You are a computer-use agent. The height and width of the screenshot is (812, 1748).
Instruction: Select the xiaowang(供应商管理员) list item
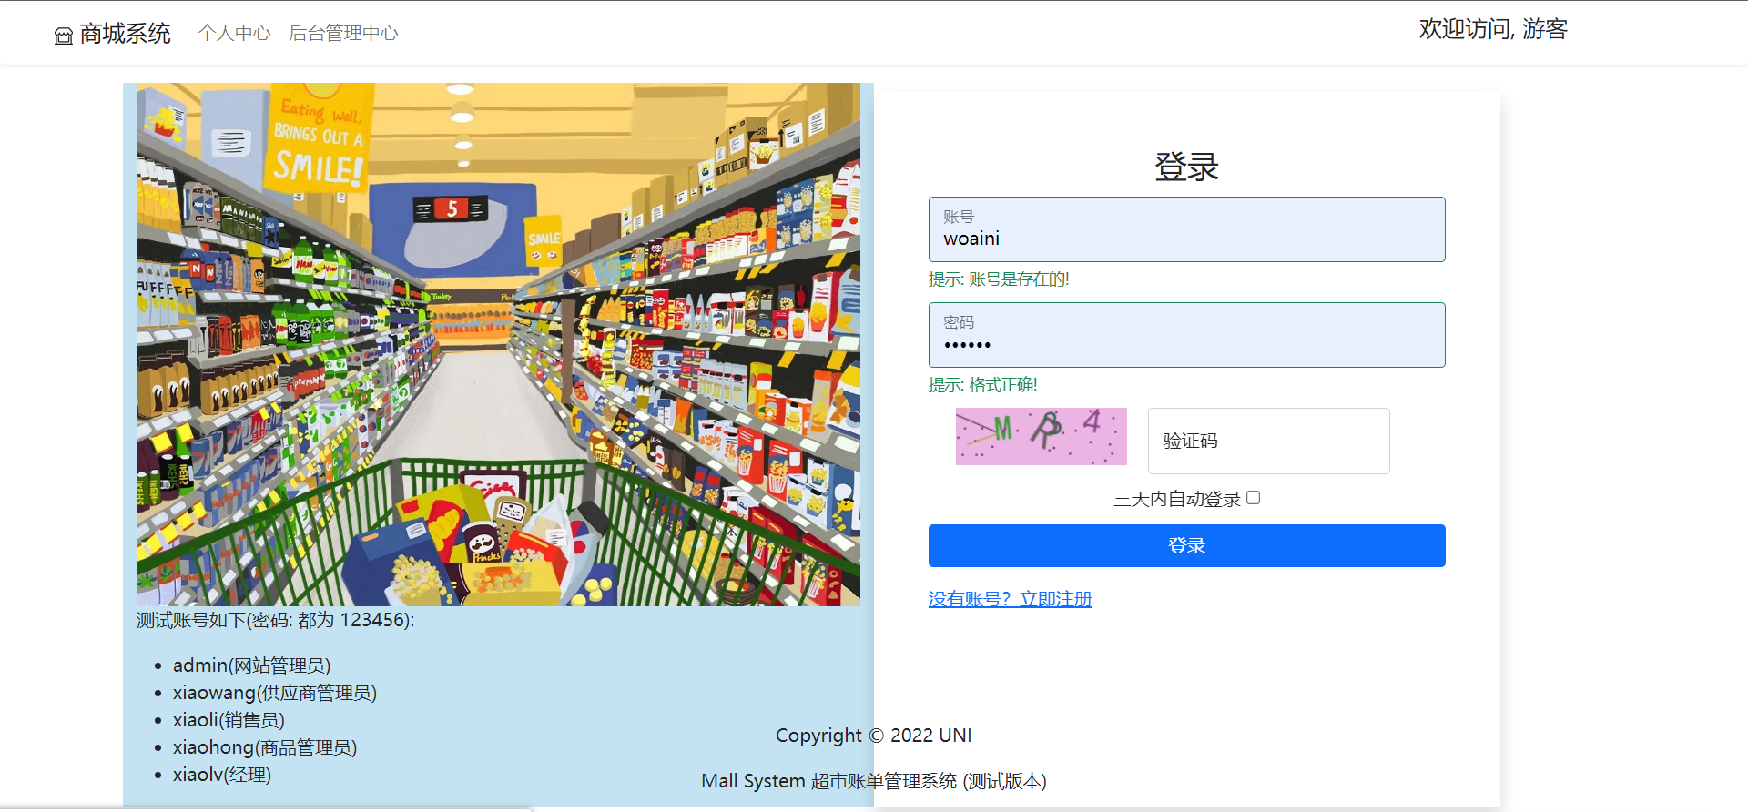click(x=275, y=693)
